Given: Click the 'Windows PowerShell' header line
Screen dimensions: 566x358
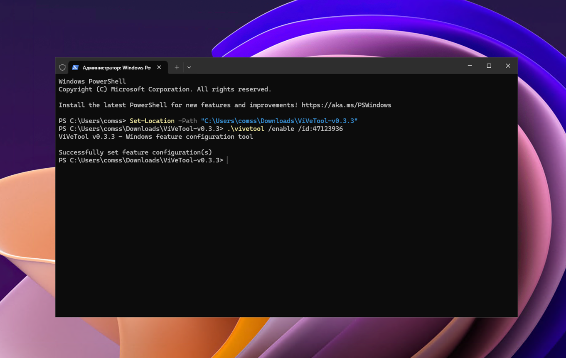Looking at the screenshot, I should (x=92, y=81).
